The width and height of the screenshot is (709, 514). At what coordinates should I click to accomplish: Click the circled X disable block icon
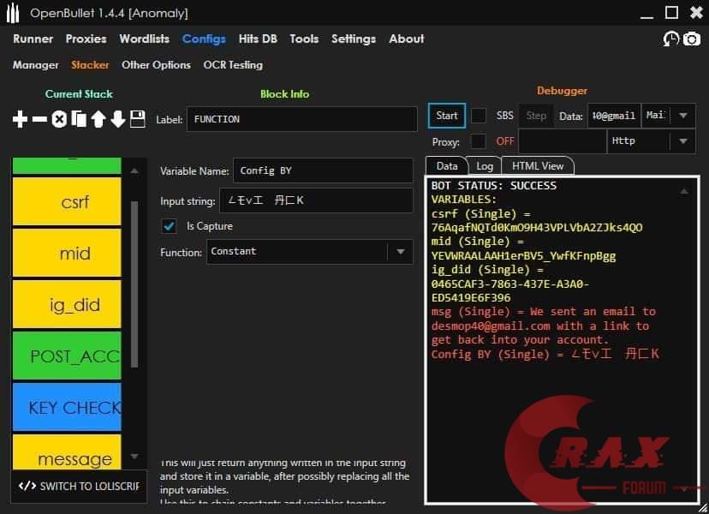[59, 120]
